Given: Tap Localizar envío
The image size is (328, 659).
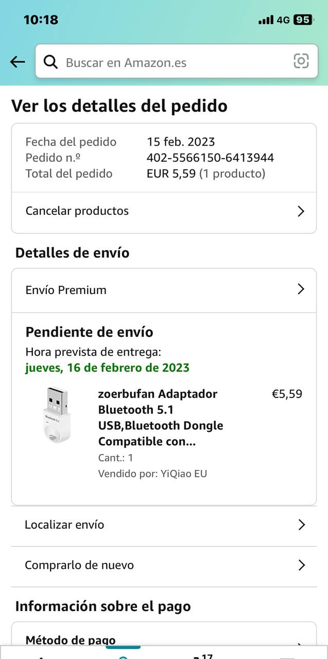Looking at the screenshot, I should 64,525.
